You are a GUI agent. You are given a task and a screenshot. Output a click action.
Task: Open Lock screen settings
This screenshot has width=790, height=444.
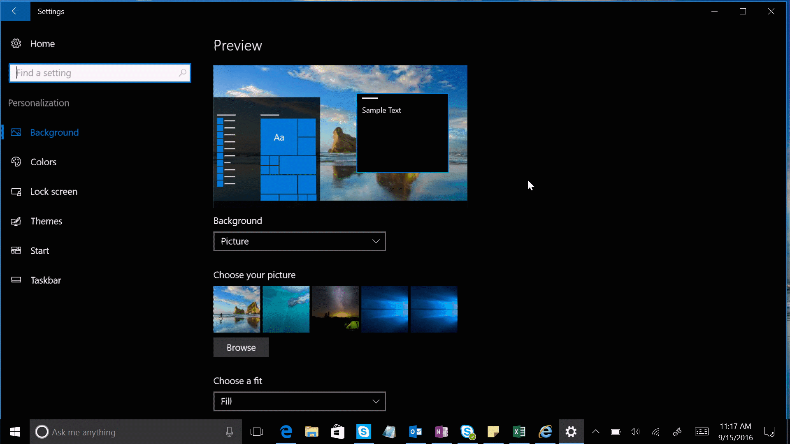54,191
